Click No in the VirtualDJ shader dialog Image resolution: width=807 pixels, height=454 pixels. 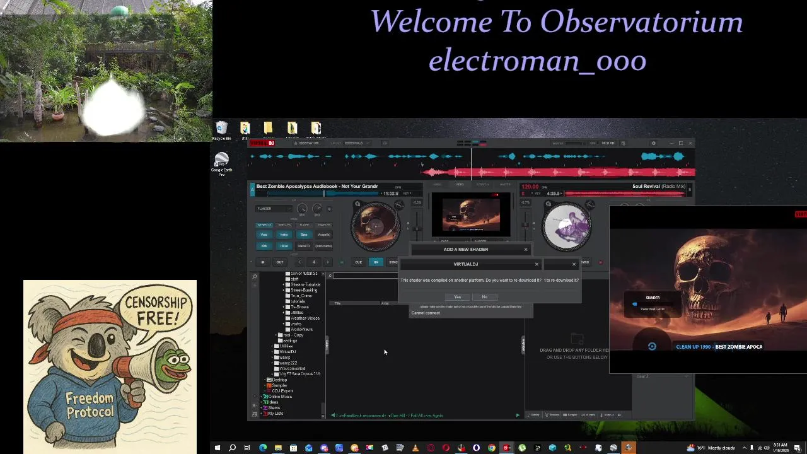pyautogui.click(x=484, y=297)
